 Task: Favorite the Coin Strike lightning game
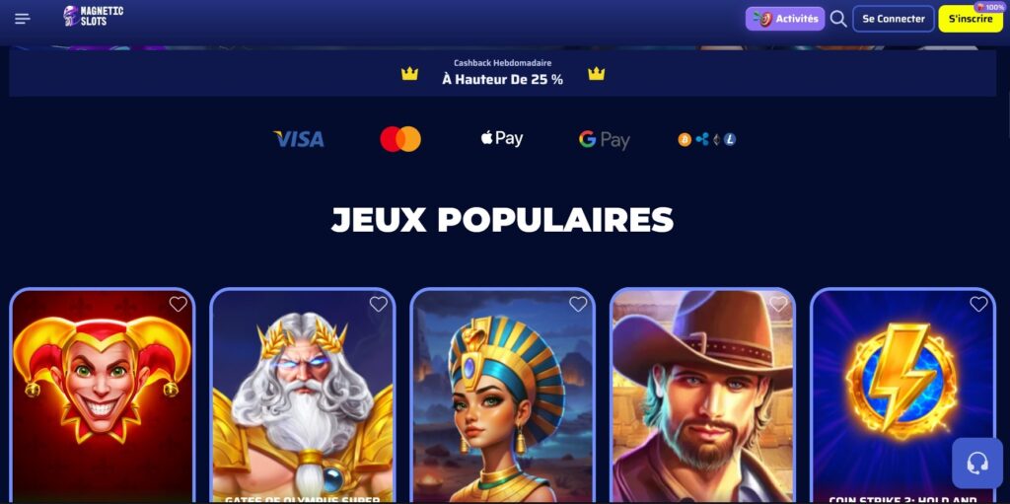pos(978,304)
